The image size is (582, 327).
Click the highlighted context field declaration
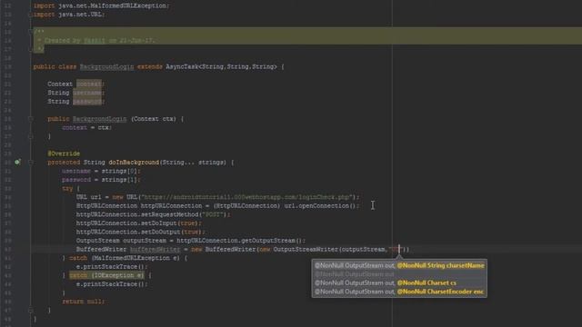89,84
